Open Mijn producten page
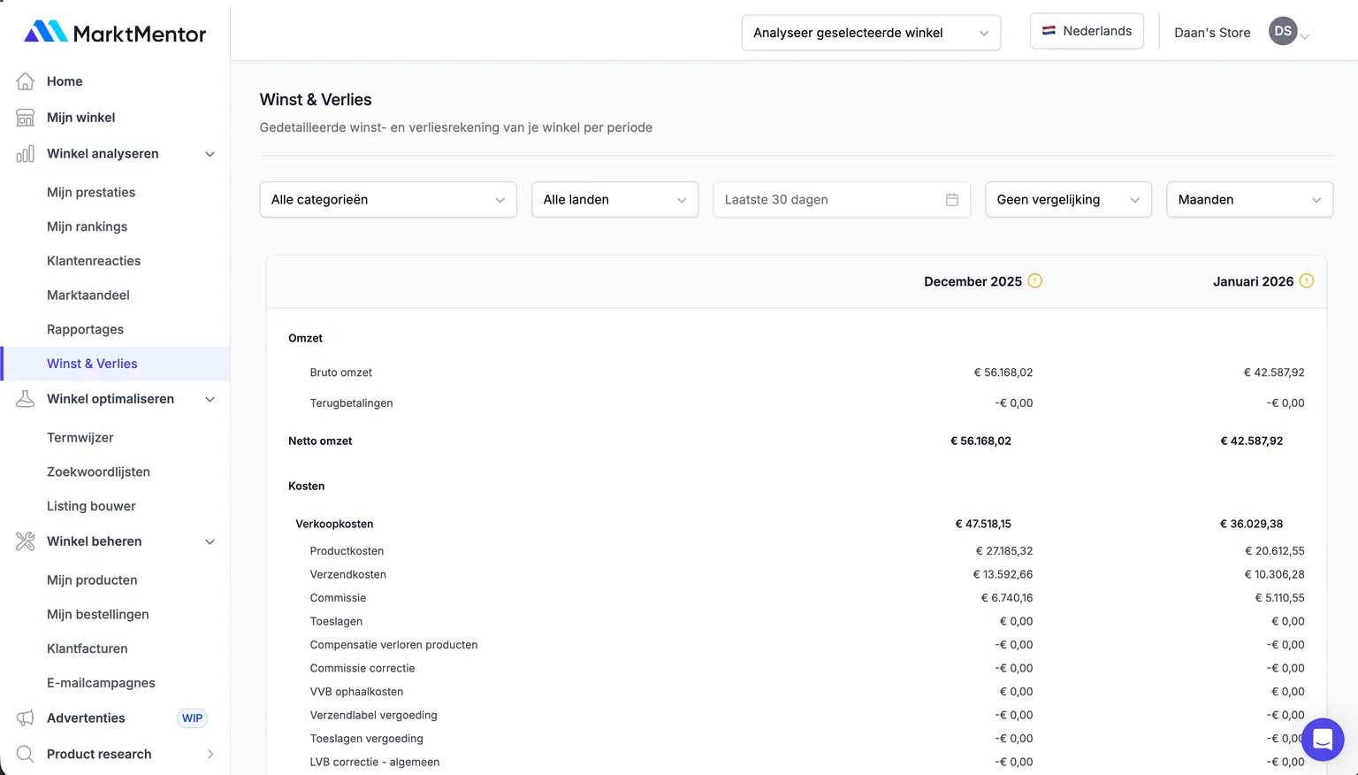1358x775 pixels. pos(92,580)
